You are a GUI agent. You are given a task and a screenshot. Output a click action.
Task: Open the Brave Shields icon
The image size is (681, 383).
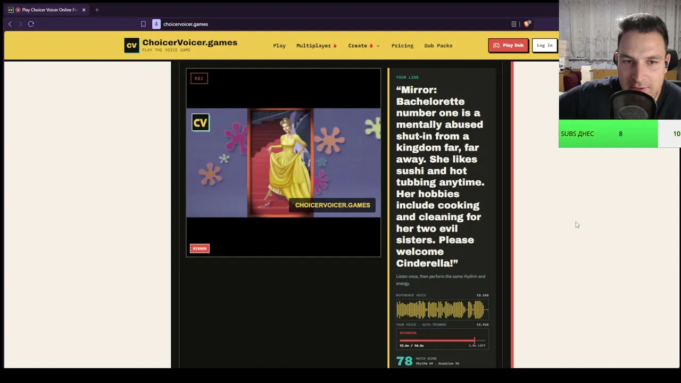[x=527, y=24]
